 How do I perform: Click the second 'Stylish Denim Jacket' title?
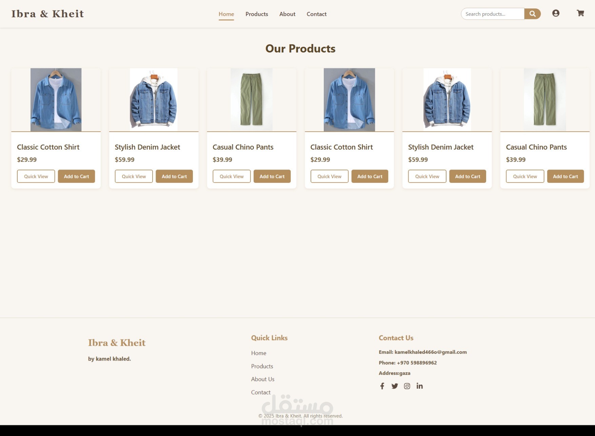(441, 147)
